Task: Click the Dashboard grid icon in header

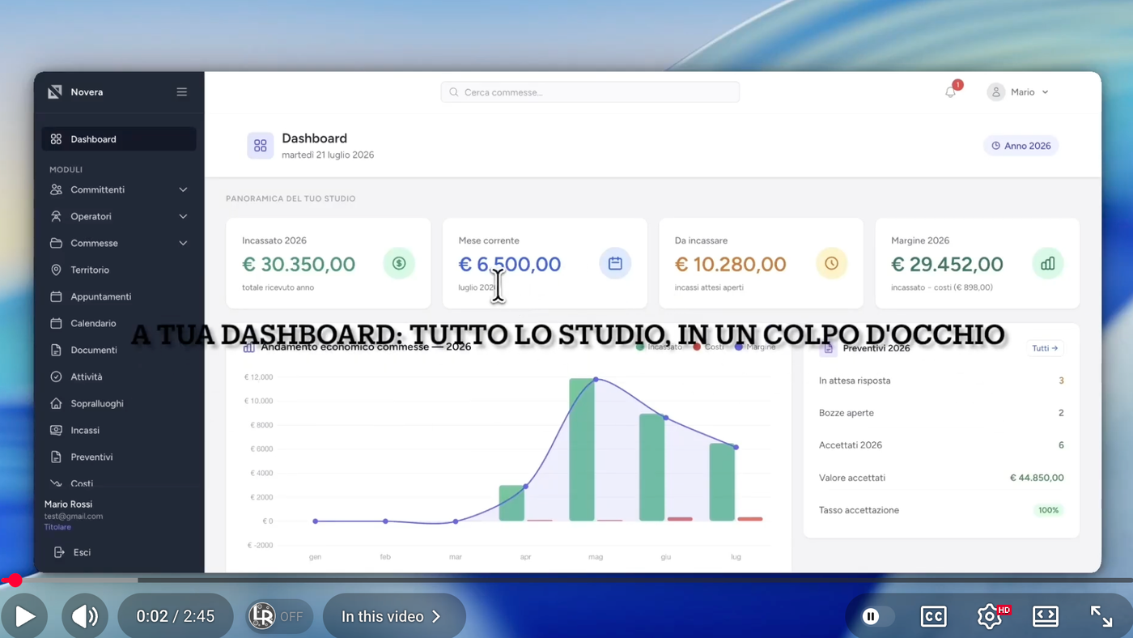Action: click(x=261, y=146)
